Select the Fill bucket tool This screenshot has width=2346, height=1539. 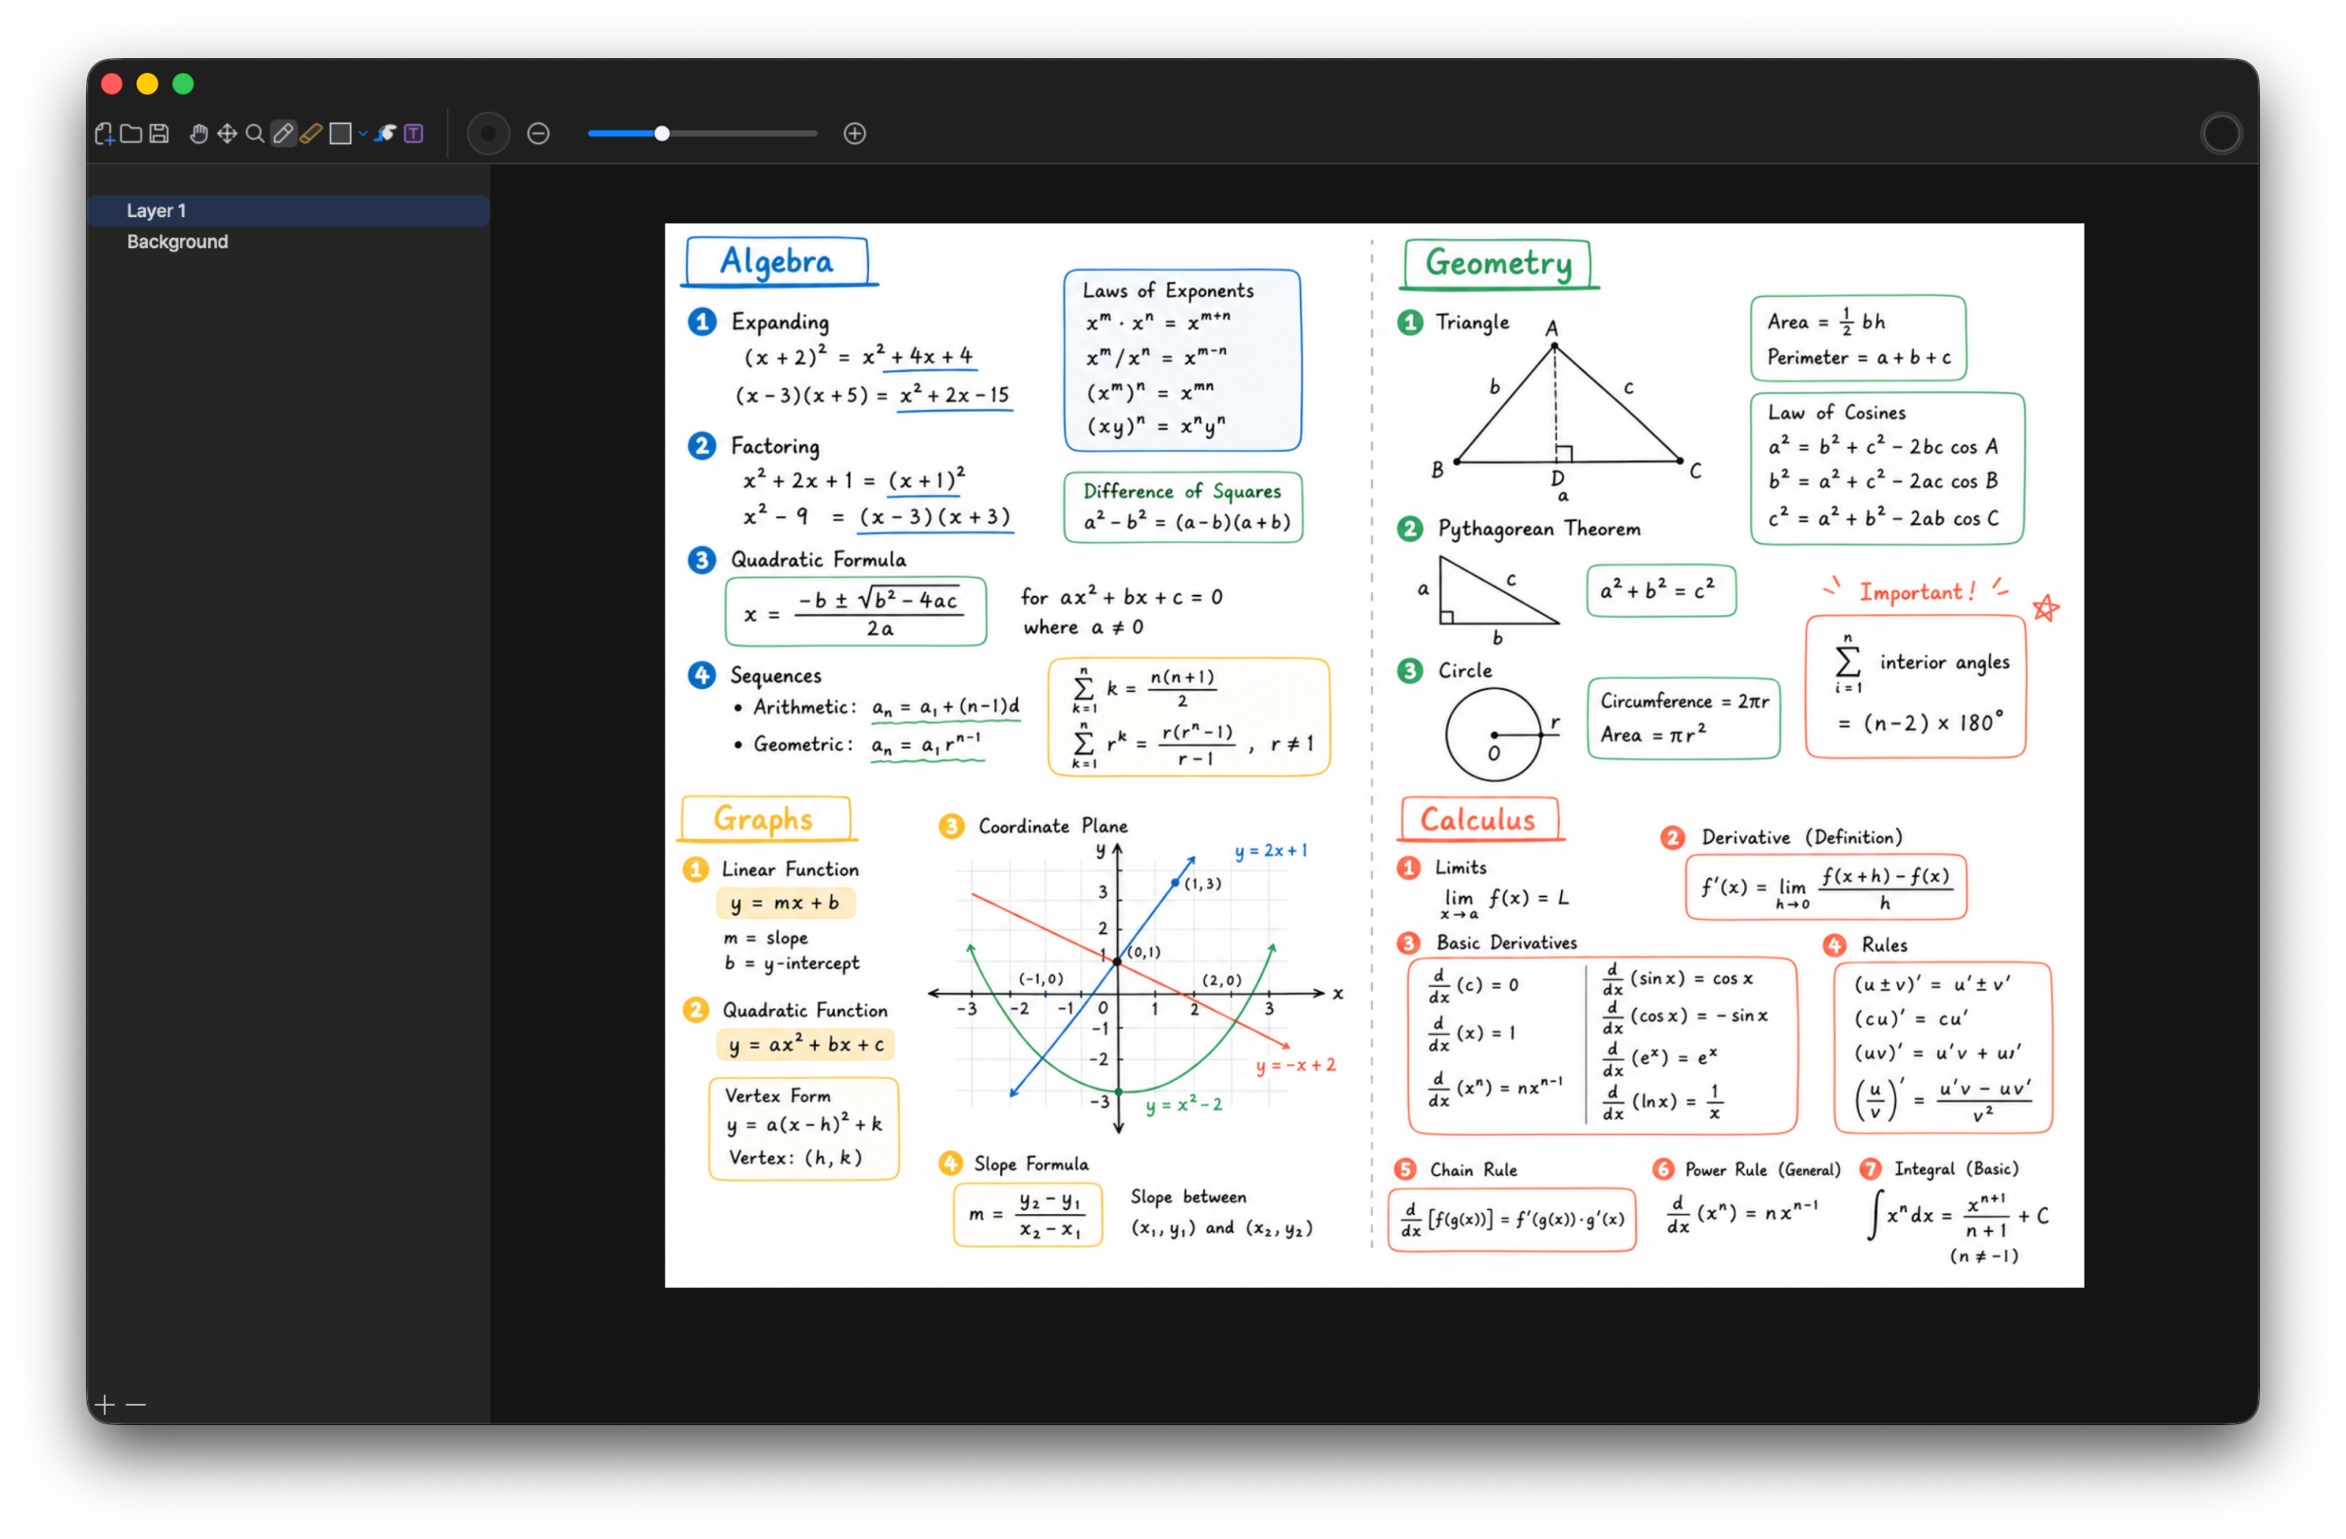[x=386, y=134]
